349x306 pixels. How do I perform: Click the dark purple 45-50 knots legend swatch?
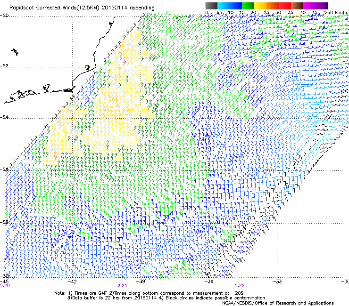click(322, 6)
